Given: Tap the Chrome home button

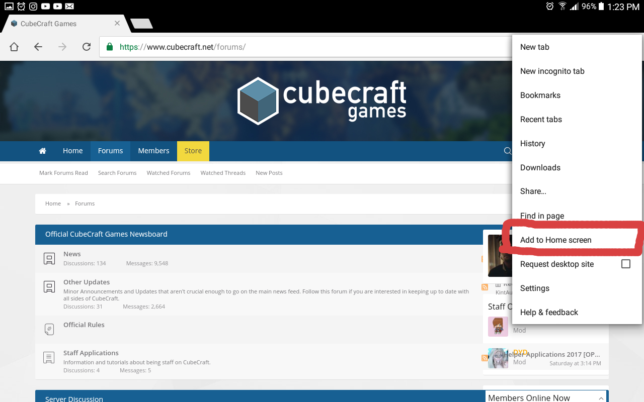Looking at the screenshot, I should (x=14, y=47).
